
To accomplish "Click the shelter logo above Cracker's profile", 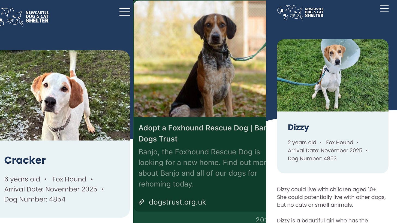I will point(24,17).
